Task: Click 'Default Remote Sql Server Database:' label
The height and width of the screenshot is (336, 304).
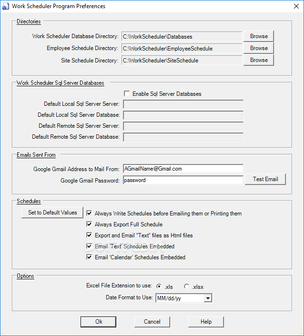Action: pos(76,137)
